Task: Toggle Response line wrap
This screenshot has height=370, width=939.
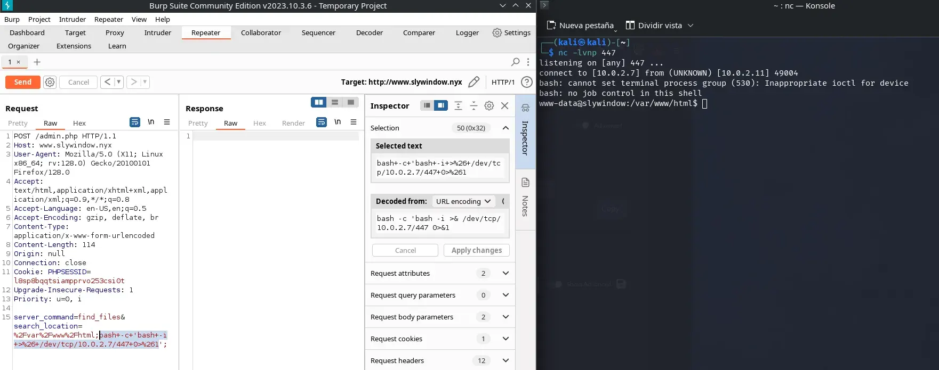Action: click(322, 122)
